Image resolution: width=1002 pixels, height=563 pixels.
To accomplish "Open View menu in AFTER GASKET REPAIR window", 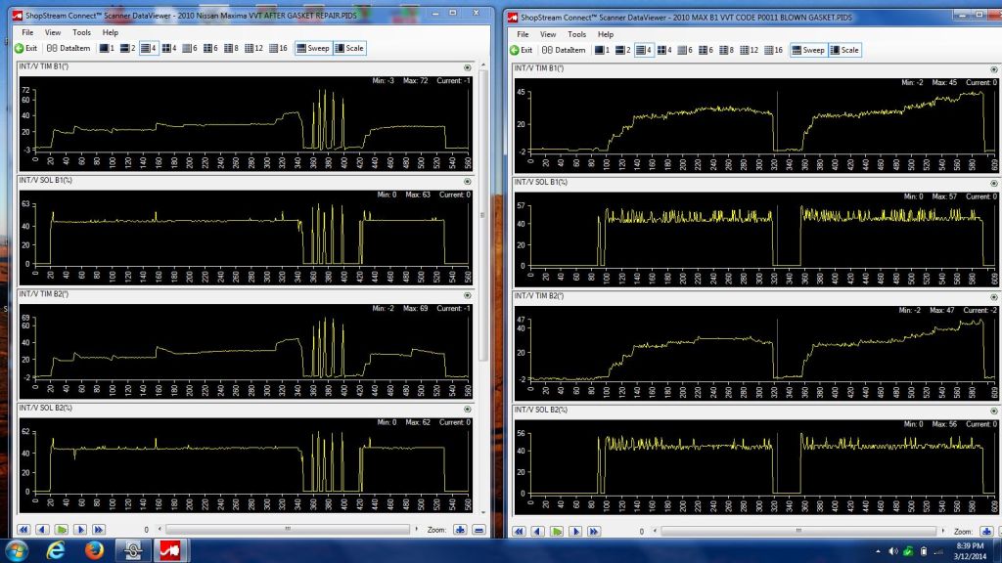I will tap(53, 32).
